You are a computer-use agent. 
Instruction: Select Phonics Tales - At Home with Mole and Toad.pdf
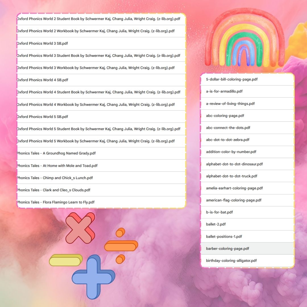[57, 165]
